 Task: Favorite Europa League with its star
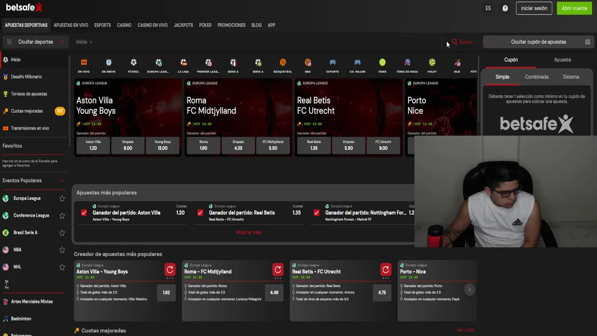[x=62, y=198]
